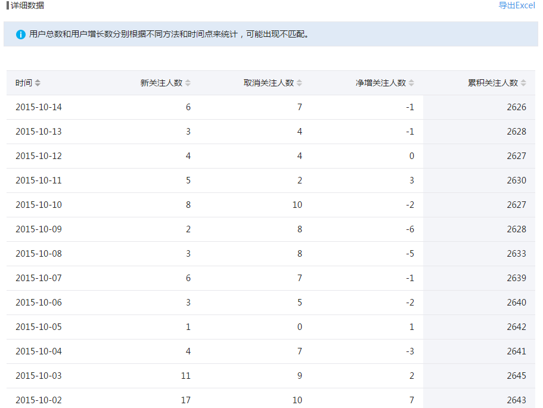Viewport: 543px width, 408px height.
Task: Click the blue "17" link on the 2015-10-02 row
Action: 185,400
